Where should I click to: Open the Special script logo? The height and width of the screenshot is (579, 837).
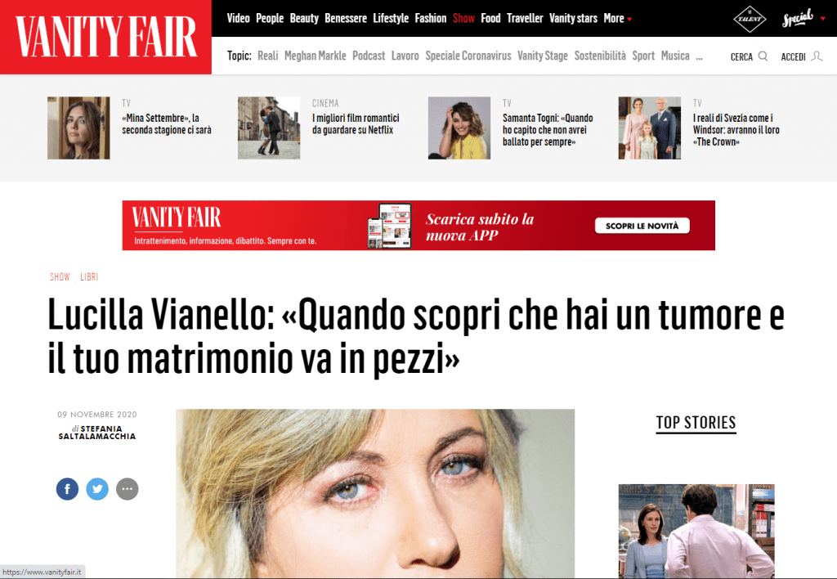pyautogui.click(x=798, y=18)
